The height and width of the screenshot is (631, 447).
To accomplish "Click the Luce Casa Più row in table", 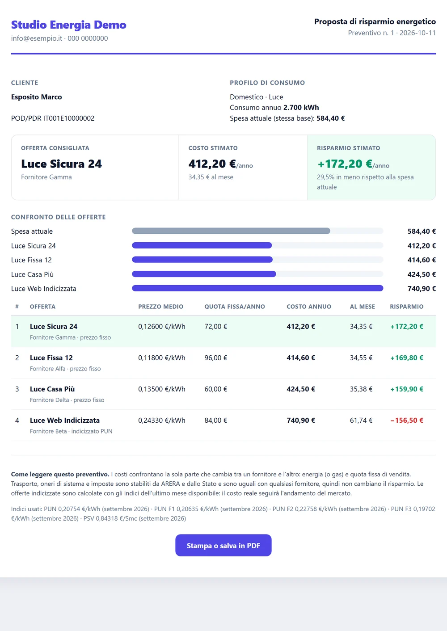I will pyautogui.click(x=223, y=394).
